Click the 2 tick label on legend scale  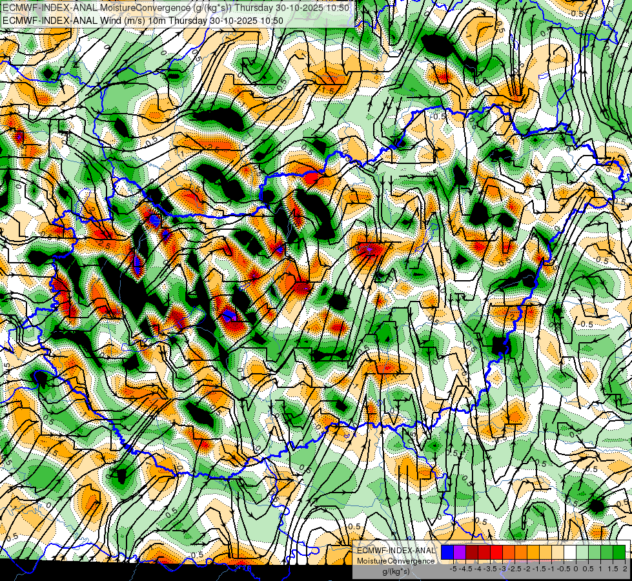click(625, 569)
